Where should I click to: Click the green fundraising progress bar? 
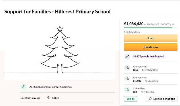coord(148,28)
